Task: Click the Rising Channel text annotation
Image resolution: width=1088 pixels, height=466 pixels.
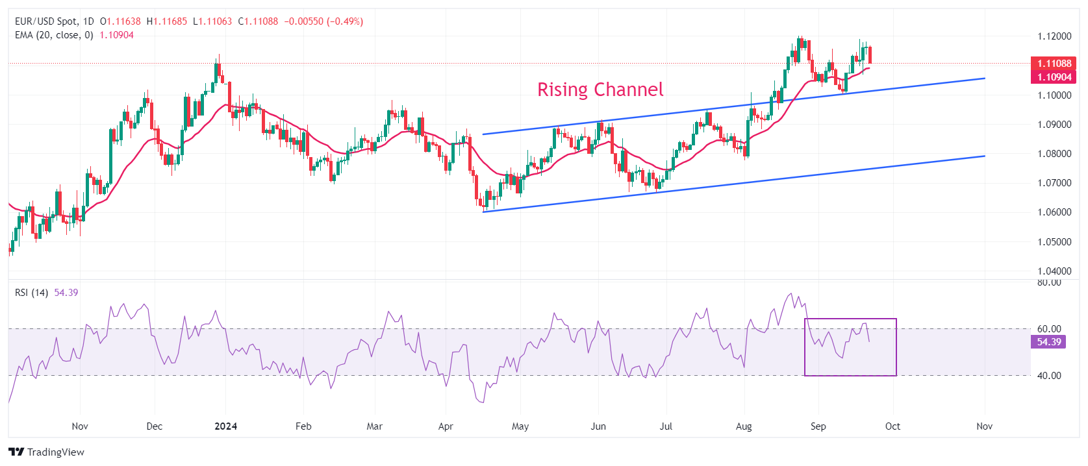Action: pyautogui.click(x=600, y=90)
